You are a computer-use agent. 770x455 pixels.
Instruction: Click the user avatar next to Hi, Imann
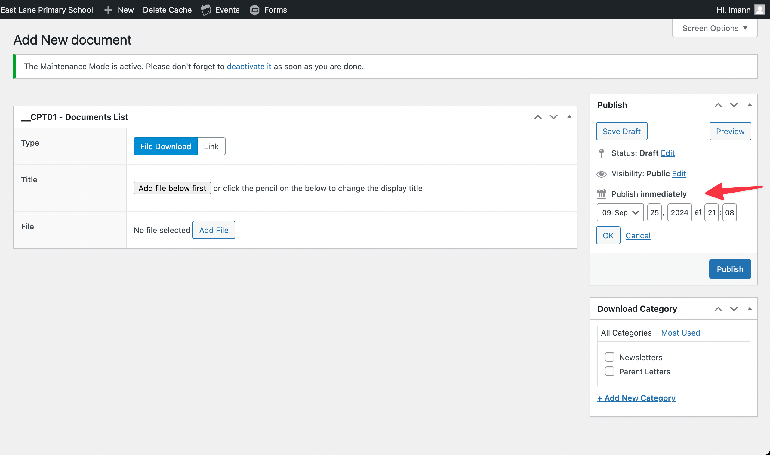759,10
